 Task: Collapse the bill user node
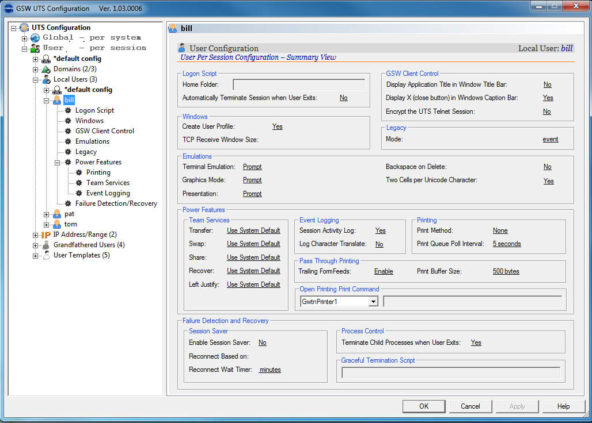tap(47, 101)
